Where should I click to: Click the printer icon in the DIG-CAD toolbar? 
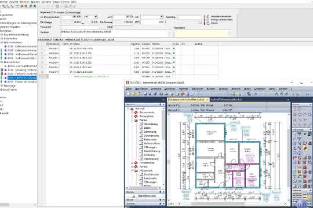166,94
